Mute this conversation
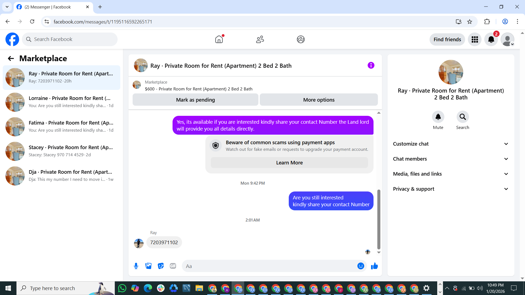This screenshot has width=525, height=295. pos(438,117)
